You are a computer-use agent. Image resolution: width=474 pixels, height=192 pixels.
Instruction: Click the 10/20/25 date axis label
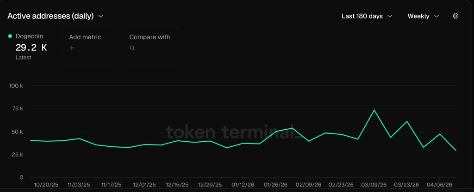pos(45,185)
